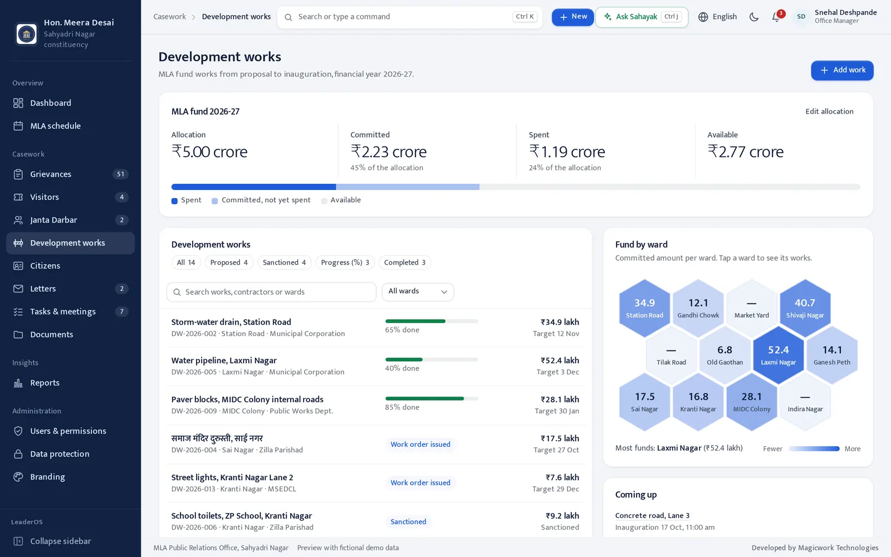Click the Add work button
This screenshot has height=557, width=891.
842,70
